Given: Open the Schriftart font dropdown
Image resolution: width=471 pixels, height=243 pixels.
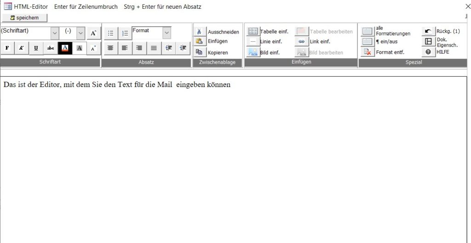Looking at the screenshot, I should 55,33.
